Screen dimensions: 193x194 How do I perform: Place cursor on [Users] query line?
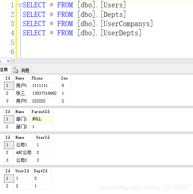tap(74, 5)
